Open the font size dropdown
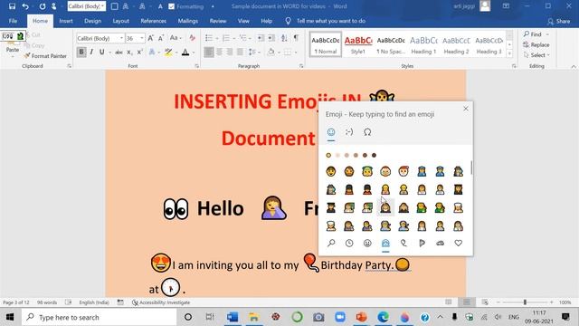 [x=142, y=38]
